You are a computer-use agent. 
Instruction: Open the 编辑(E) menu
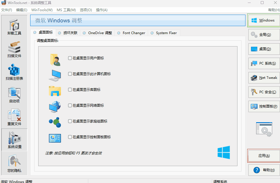pos(22,10)
